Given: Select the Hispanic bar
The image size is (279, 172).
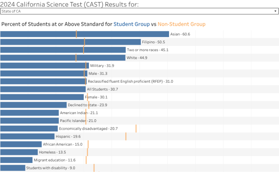Looking at the screenshot, I should (x=27, y=136).
